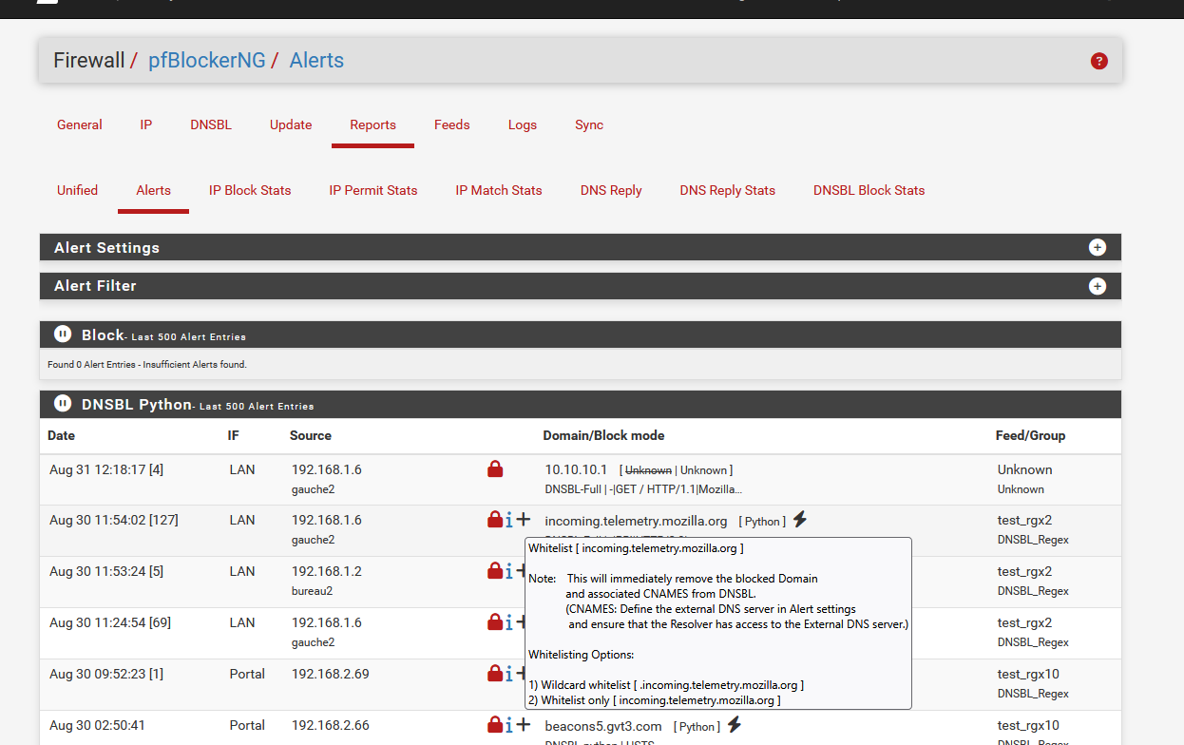Click the Aug 31 12:18:17 date cell
The image size is (1184, 745).
click(106, 469)
